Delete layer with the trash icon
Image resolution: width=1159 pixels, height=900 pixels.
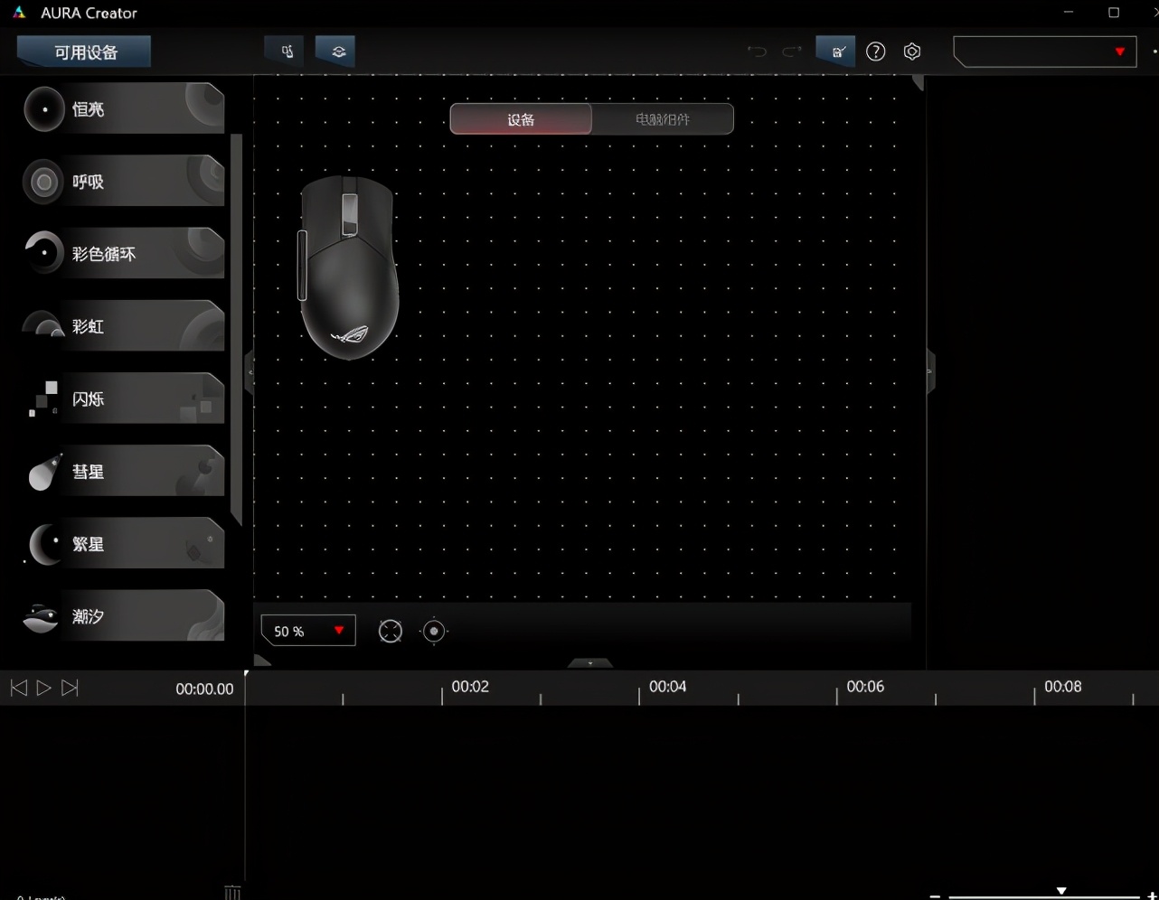click(x=232, y=893)
